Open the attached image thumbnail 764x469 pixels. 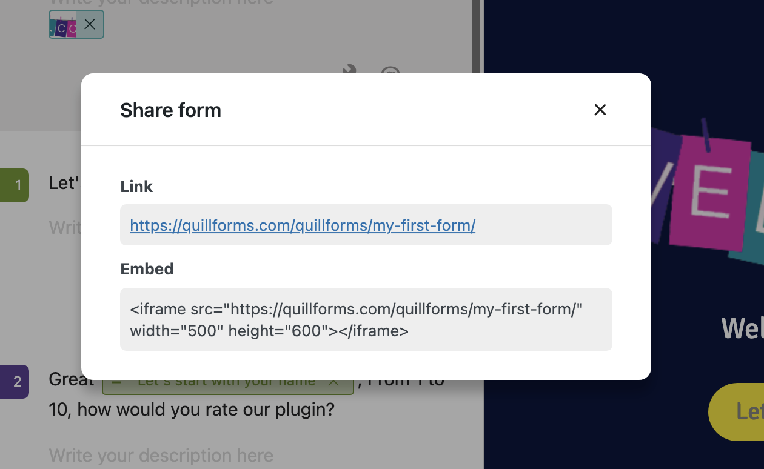64,25
